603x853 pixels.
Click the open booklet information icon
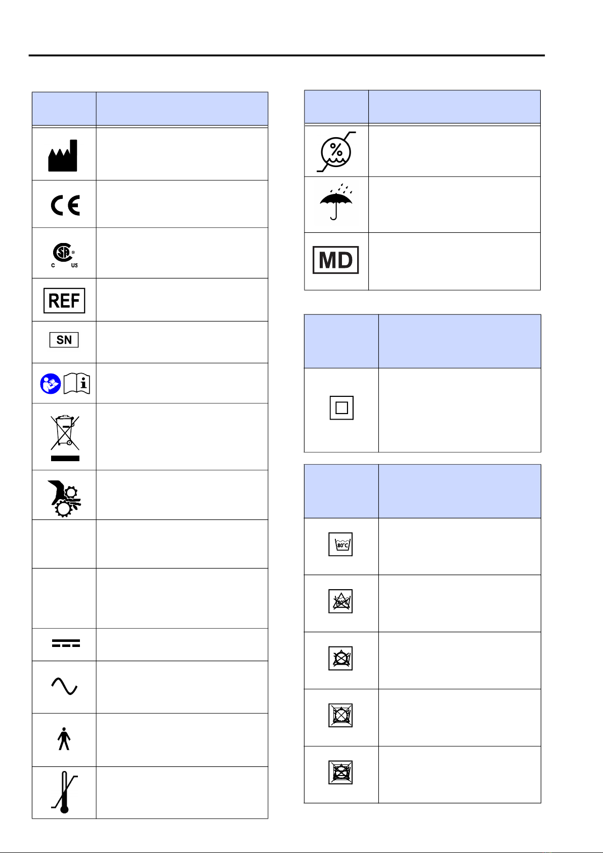76,384
